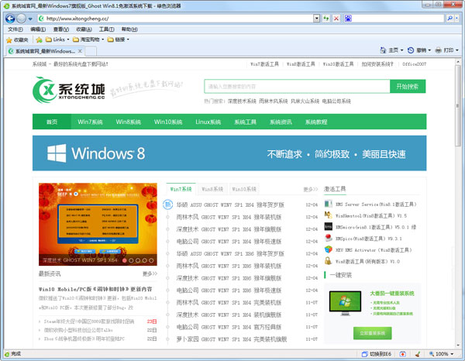
Task: Stop loading with the red X icon
Action: (x=336, y=19)
